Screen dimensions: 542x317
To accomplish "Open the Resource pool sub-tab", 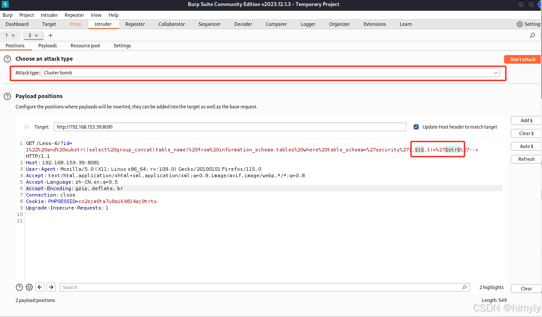I will 85,46.
